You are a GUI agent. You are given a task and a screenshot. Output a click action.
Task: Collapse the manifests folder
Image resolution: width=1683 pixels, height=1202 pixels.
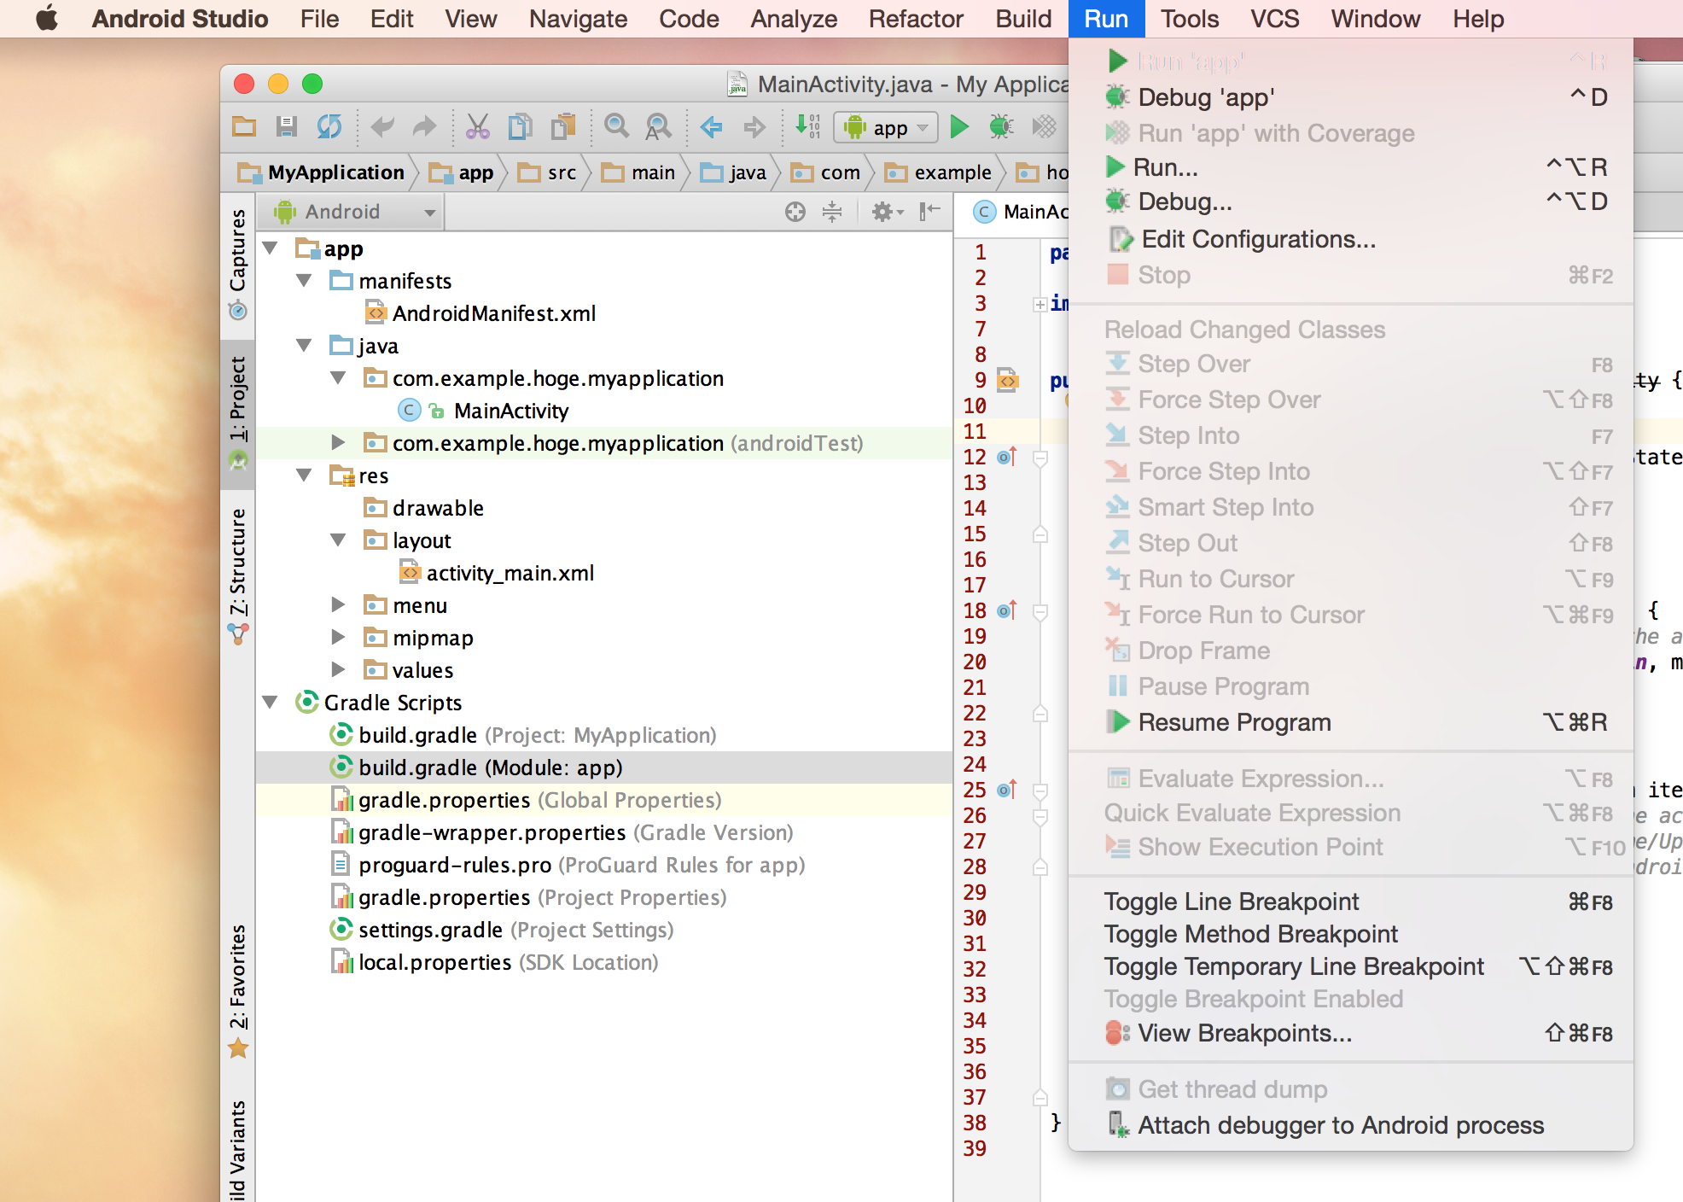click(x=304, y=281)
